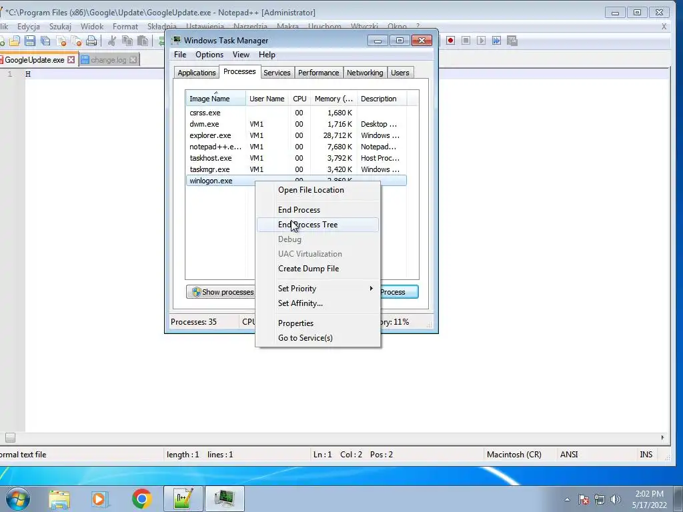Open Widok menu in Notepad++
Image resolution: width=683 pixels, height=512 pixels.
92,27
